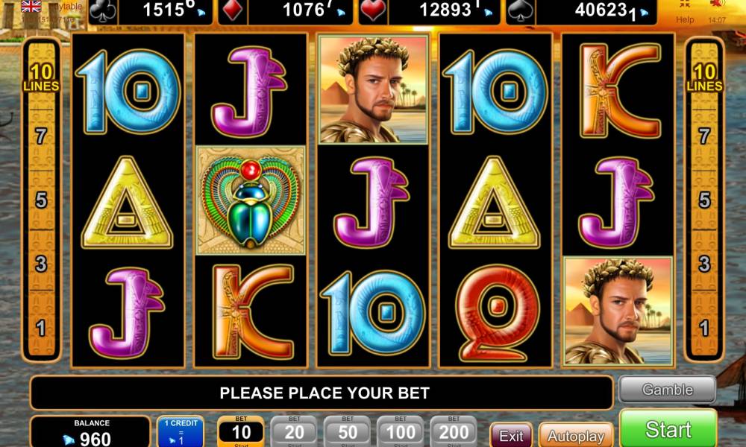
Task: Click the spades jackpot suit icon
Action: pos(520,11)
